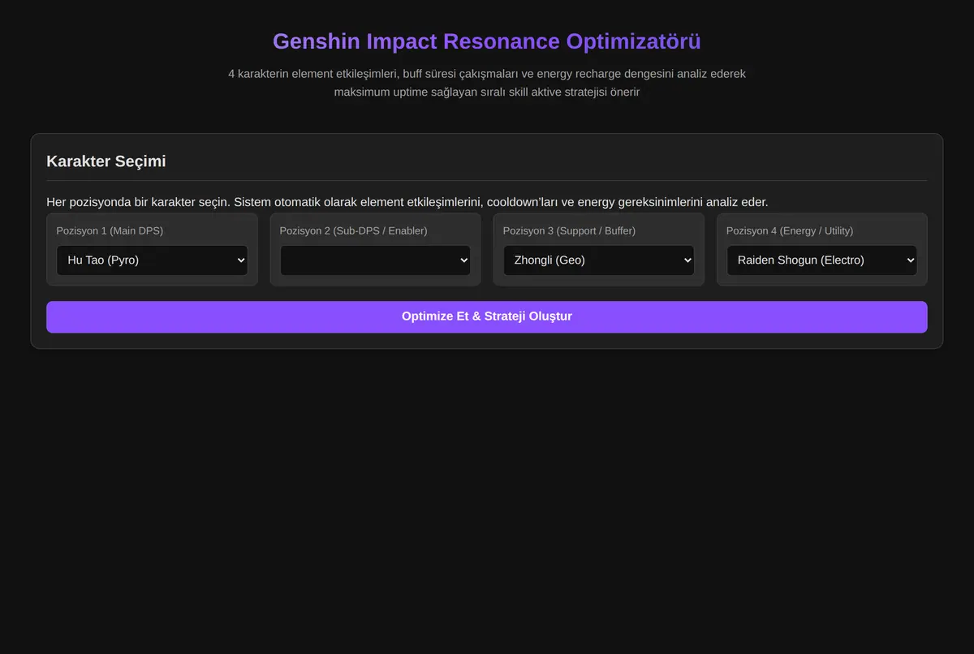Viewport: 974px width, 654px height.
Task: Click Optimize Et & Strateji Oluştur button
Action: point(487,316)
